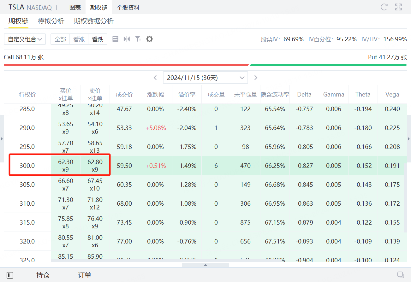This screenshot has height=282, width=411.
Task: Open the 订单 orders view
Action: point(84,275)
